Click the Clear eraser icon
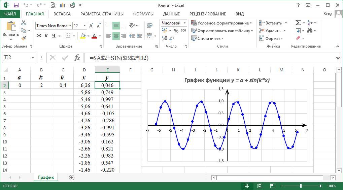 click(298, 38)
